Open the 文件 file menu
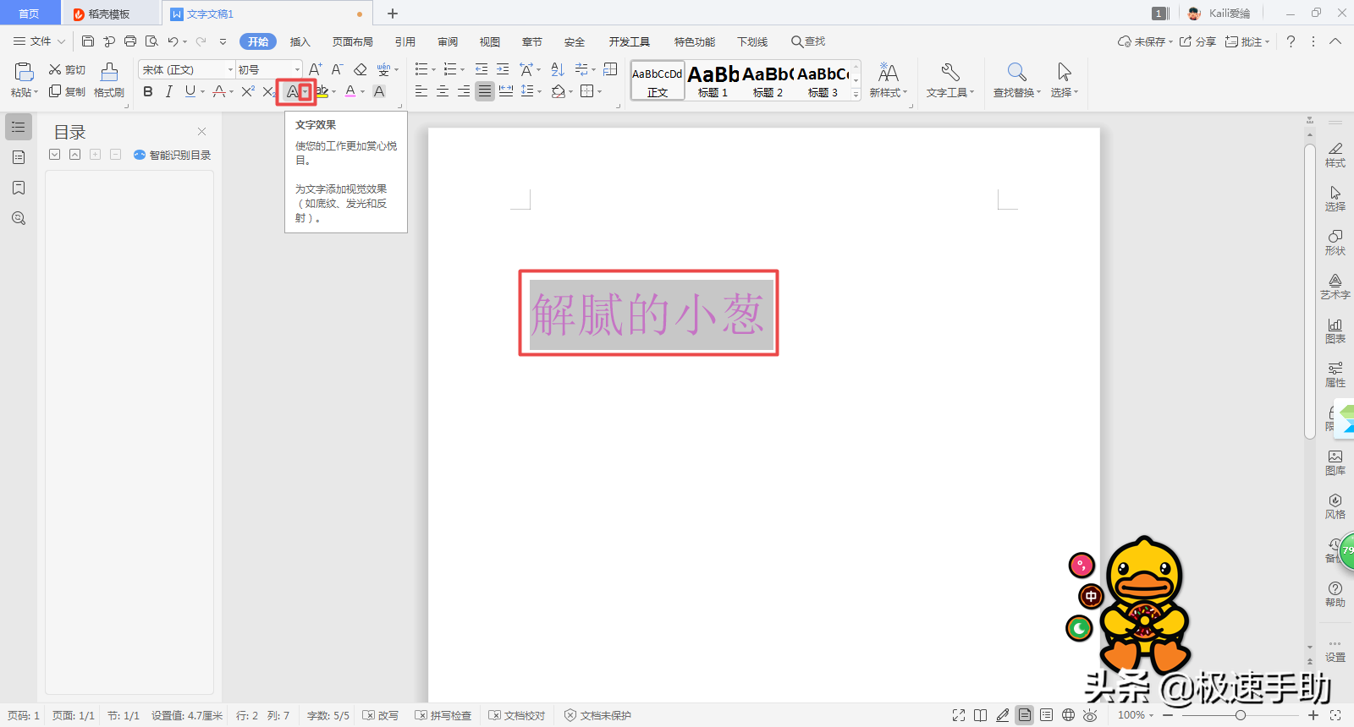 pyautogui.click(x=39, y=41)
